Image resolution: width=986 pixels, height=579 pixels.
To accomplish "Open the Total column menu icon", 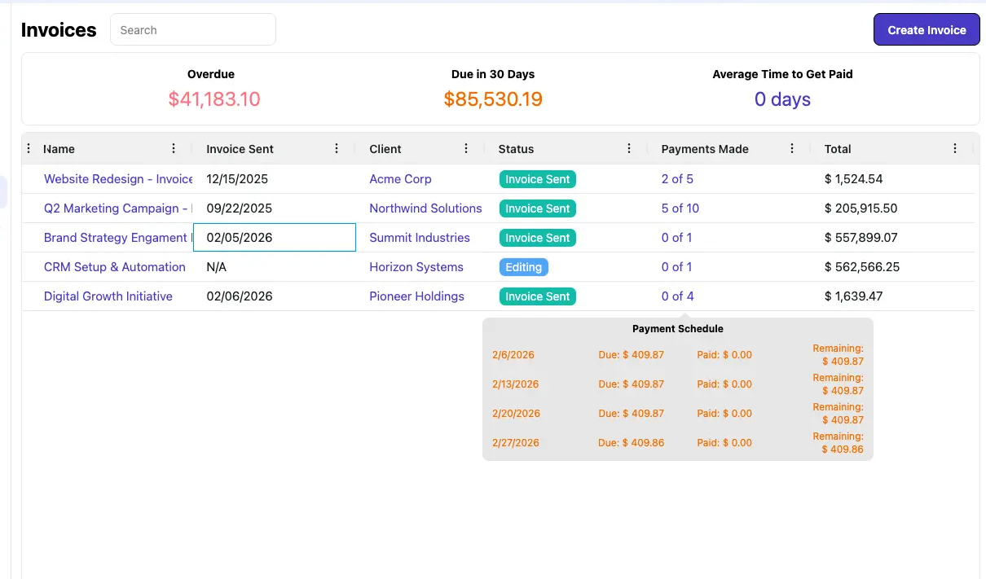I will pyautogui.click(x=955, y=148).
